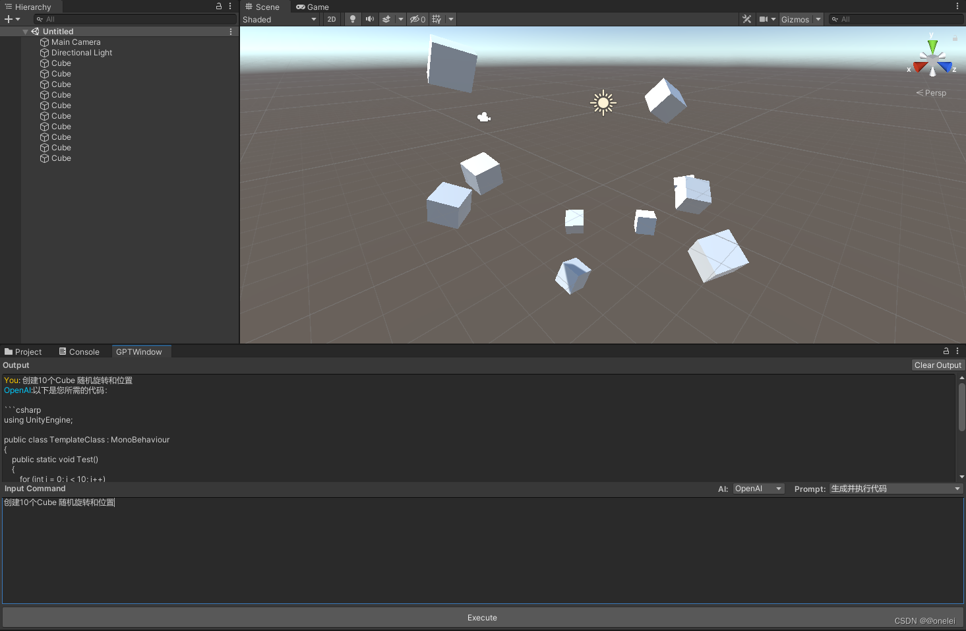
Task: Click Main Camera object cube icon
Action: coord(45,42)
